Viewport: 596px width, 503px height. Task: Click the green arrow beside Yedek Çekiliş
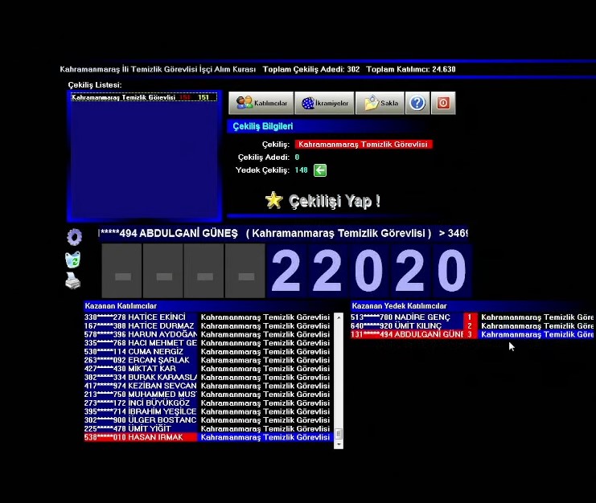pyautogui.click(x=320, y=170)
